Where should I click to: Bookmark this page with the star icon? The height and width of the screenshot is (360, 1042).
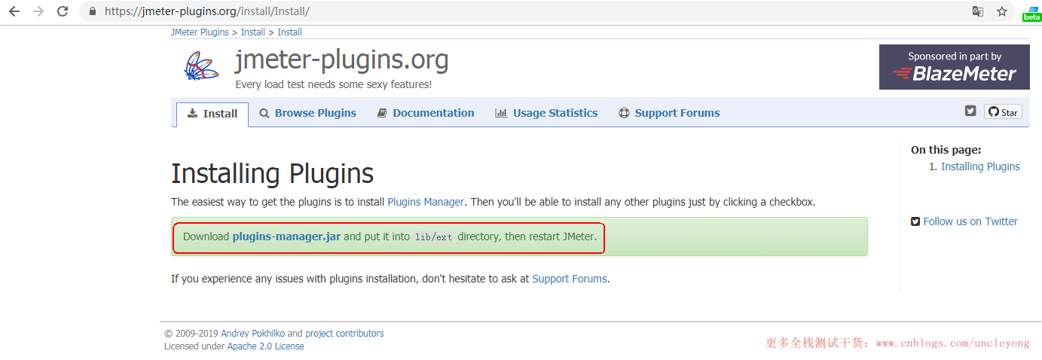pyautogui.click(x=1002, y=11)
